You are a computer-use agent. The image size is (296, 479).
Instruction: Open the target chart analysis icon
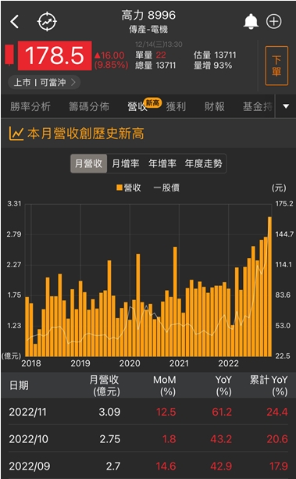coord(47,22)
